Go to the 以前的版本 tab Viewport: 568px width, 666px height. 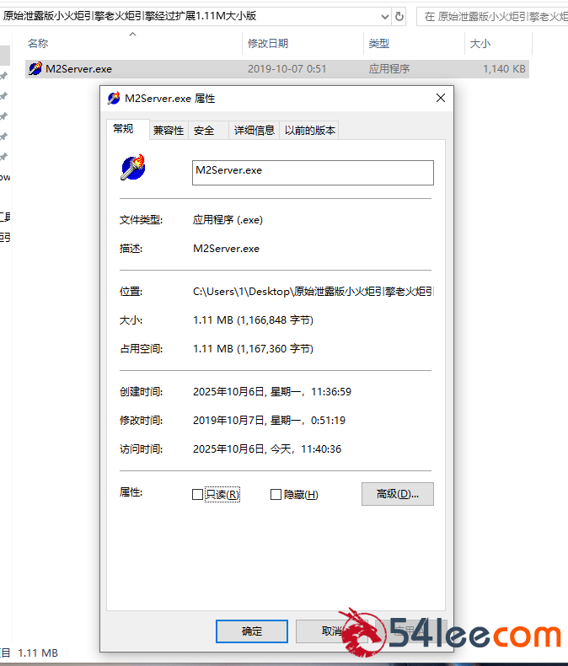(309, 130)
